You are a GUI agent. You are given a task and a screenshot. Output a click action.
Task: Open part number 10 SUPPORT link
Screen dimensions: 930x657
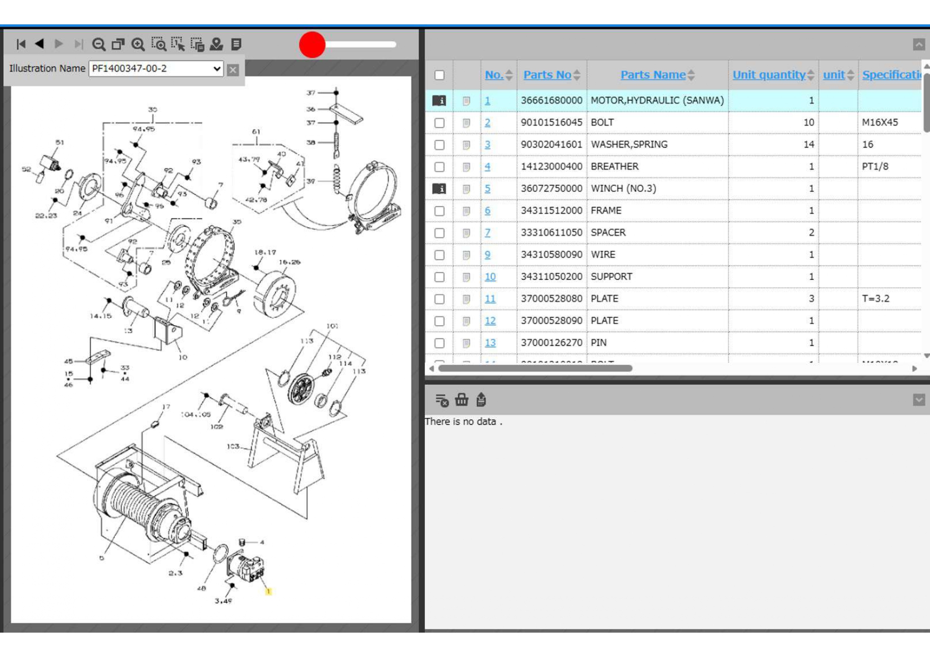point(490,277)
